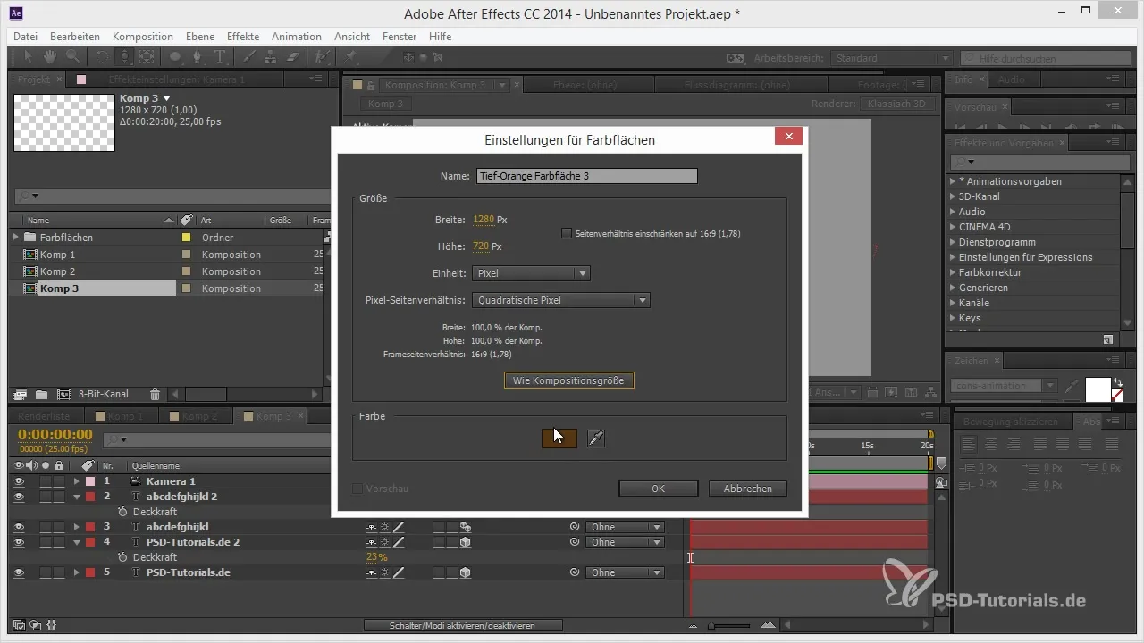Image resolution: width=1144 pixels, height=643 pixels.
Task: Click Deckkraft stopwatch under abcdefghijkl 2
Action: (122, 512)
